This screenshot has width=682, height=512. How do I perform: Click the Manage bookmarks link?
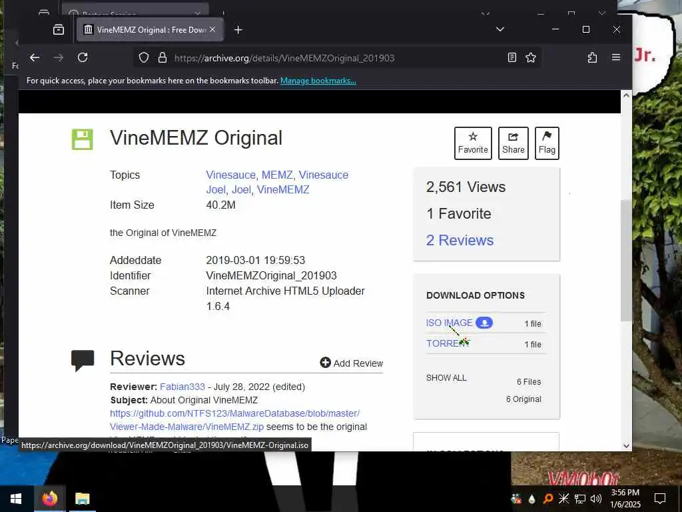[318, 81]
